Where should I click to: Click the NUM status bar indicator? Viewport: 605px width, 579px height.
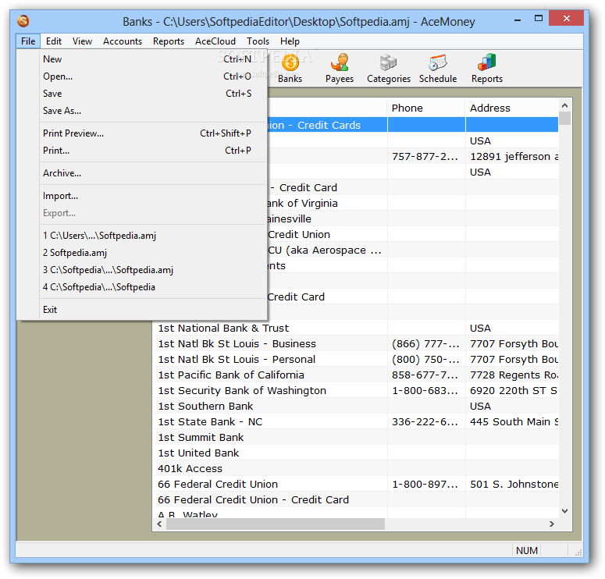tap(527, 550)
